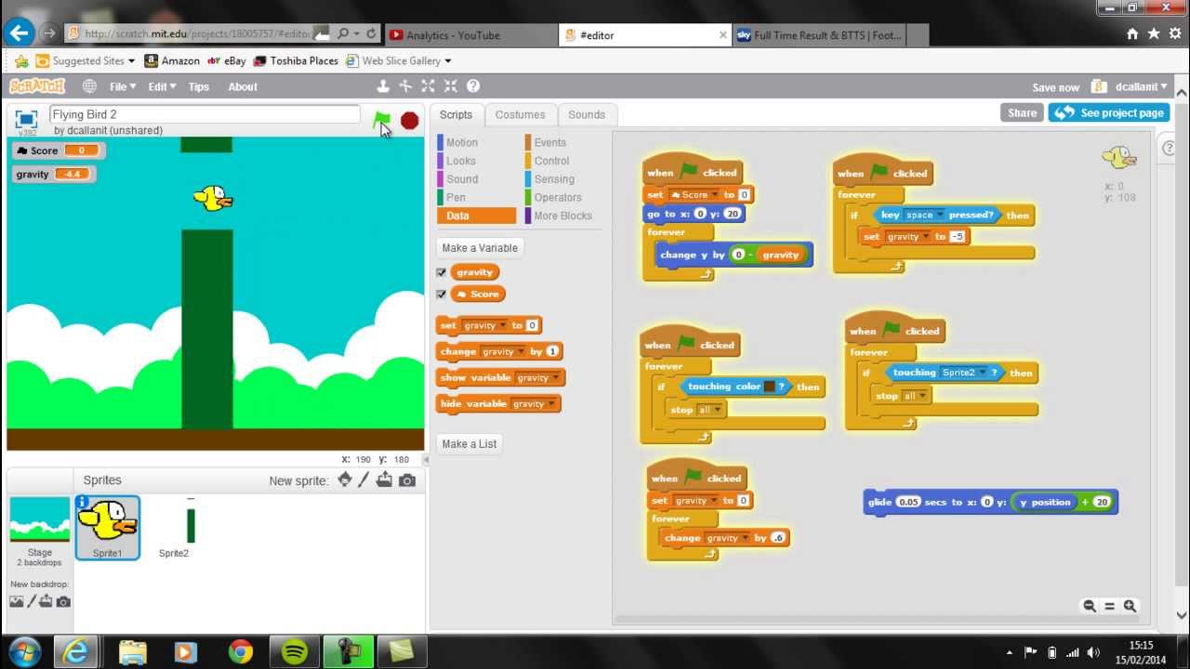Viewport: 1190px width, 669px height.
Task: Select the Control block category
Action: 551,161
